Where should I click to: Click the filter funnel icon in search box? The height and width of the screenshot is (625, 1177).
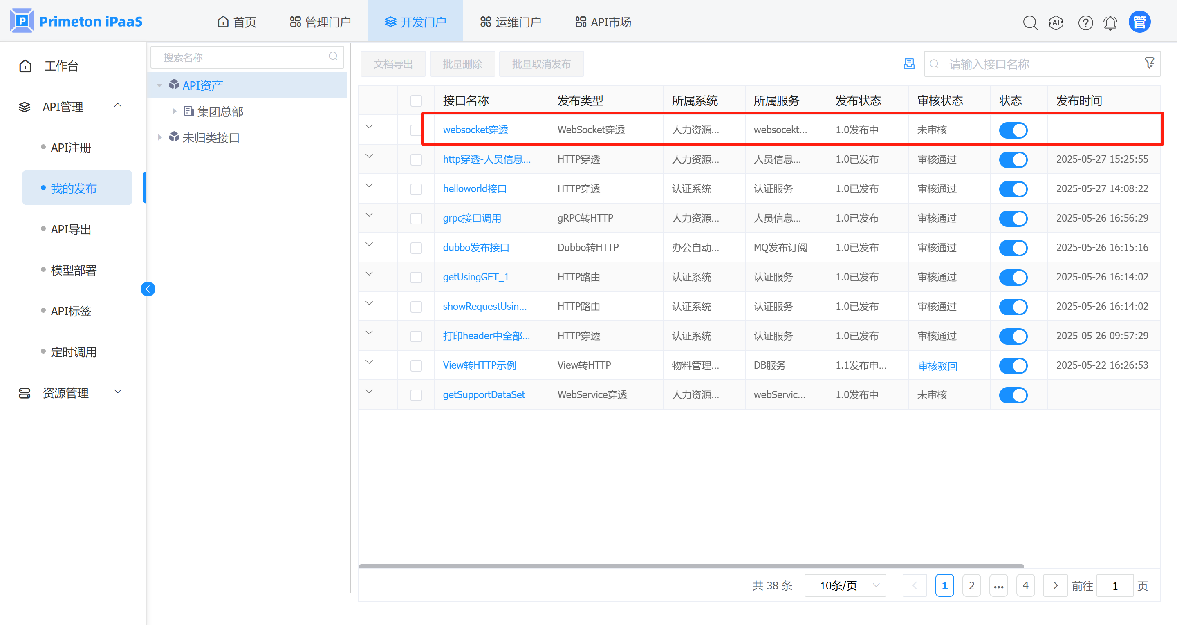1149,63
